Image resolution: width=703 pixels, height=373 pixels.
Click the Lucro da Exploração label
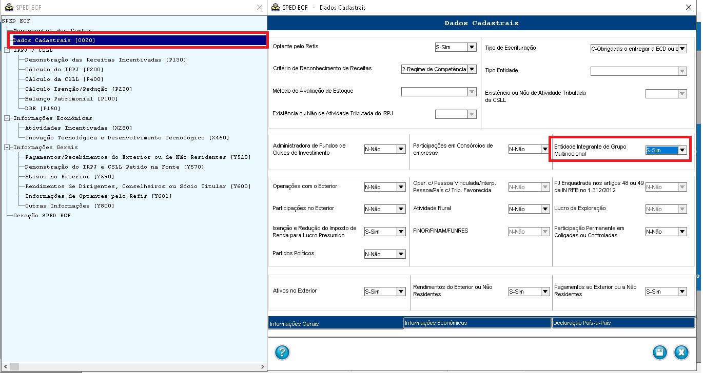click(x=580, y=209)
